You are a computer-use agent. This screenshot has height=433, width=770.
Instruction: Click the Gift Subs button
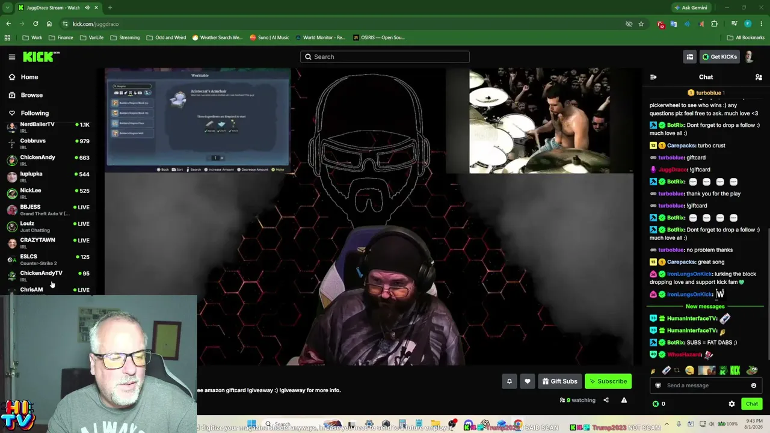[559, 381]
